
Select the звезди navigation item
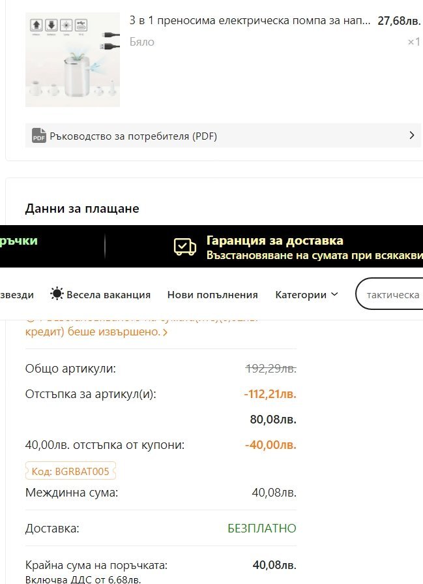(17, 295)
